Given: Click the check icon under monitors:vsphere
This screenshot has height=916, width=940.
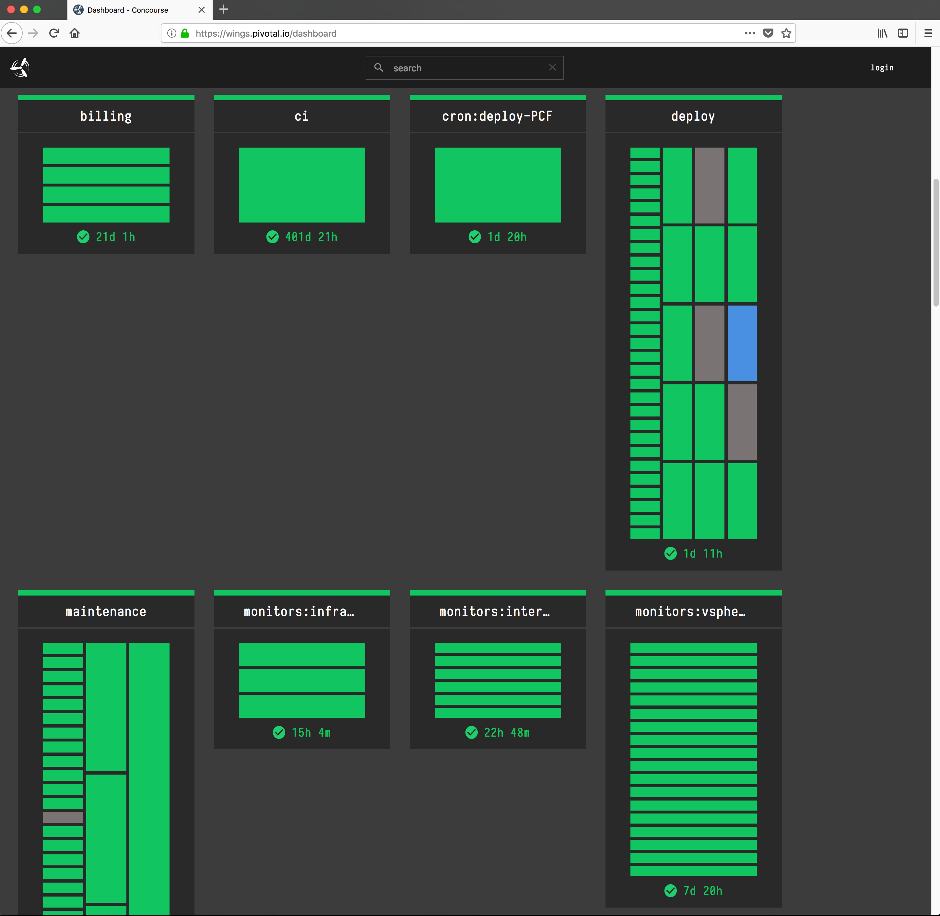Looking at the screenshot, I should tap(670, 890).
